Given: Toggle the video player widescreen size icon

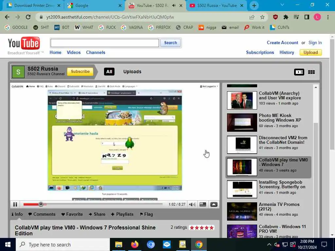Looking at the screenshot, I should (x=203, y=205).
